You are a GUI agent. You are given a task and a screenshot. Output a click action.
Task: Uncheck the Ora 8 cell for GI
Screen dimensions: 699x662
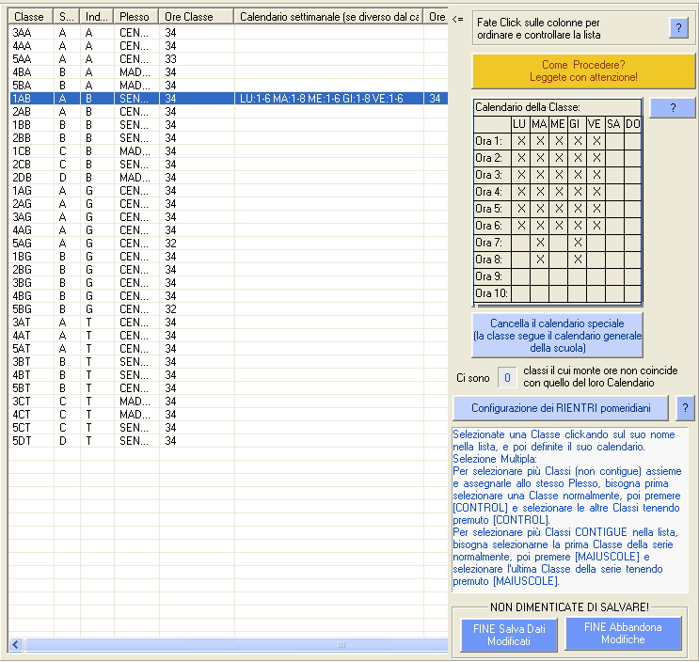[x=577, y=260]
